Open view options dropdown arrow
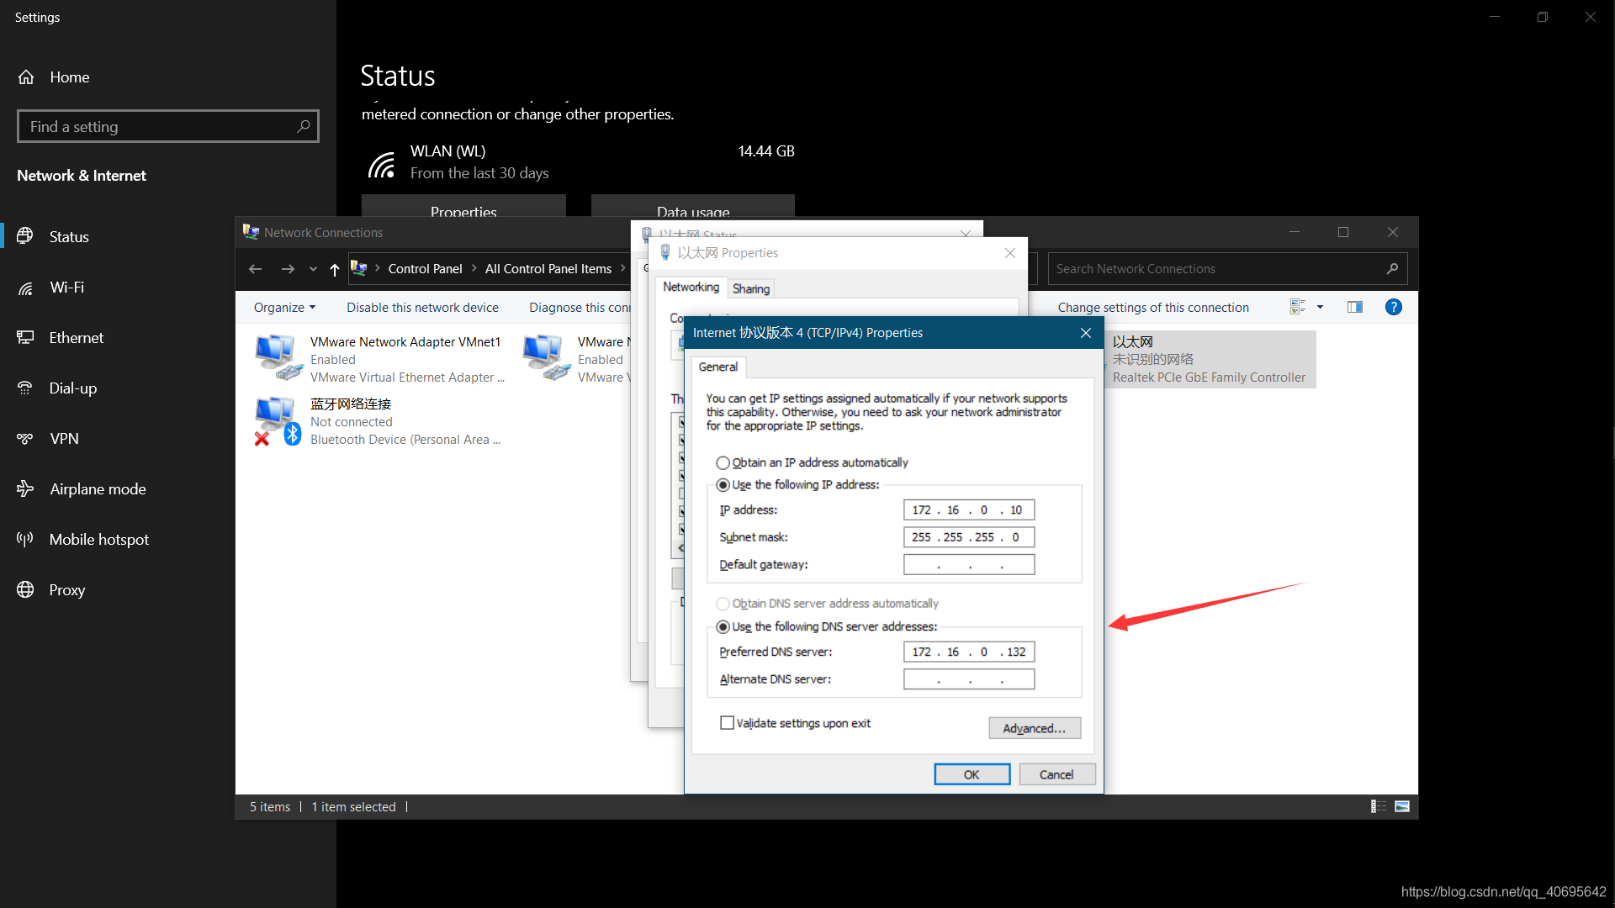The image size is (1615, 908). tap(1320, 307)
